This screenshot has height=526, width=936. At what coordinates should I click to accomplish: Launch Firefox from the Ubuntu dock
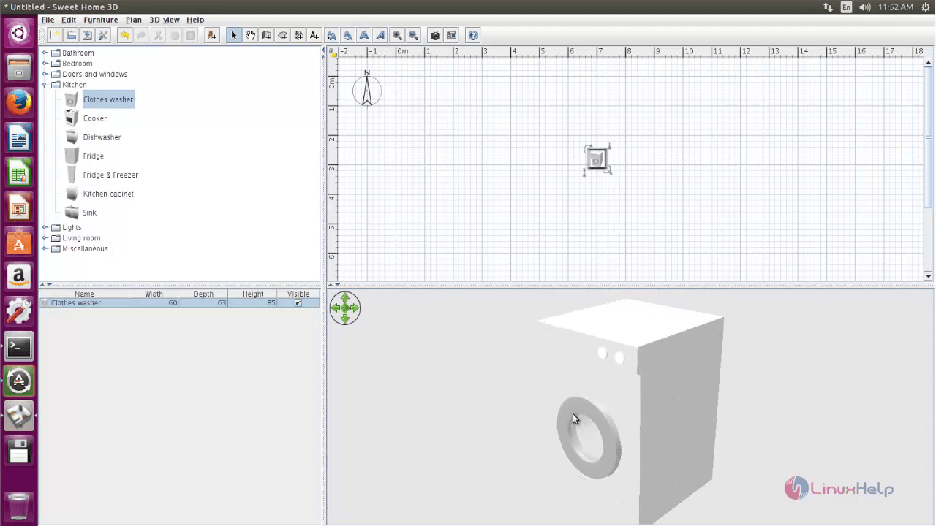(x=19, y=102)
